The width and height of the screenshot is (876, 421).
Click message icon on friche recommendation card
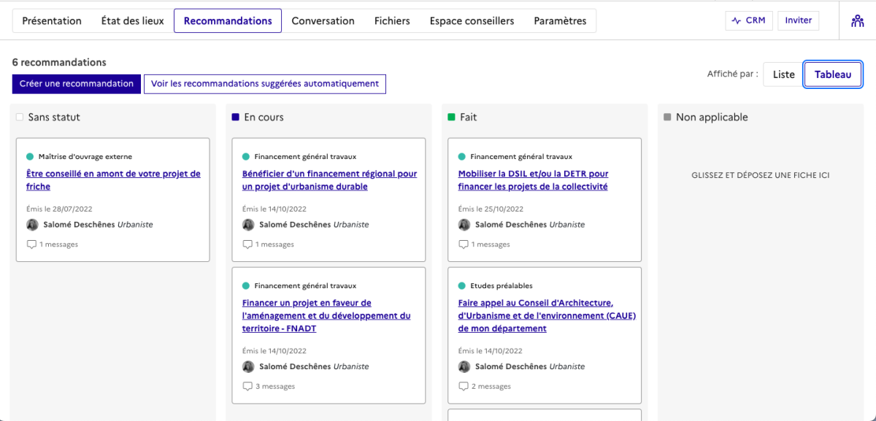pos(31,244)
